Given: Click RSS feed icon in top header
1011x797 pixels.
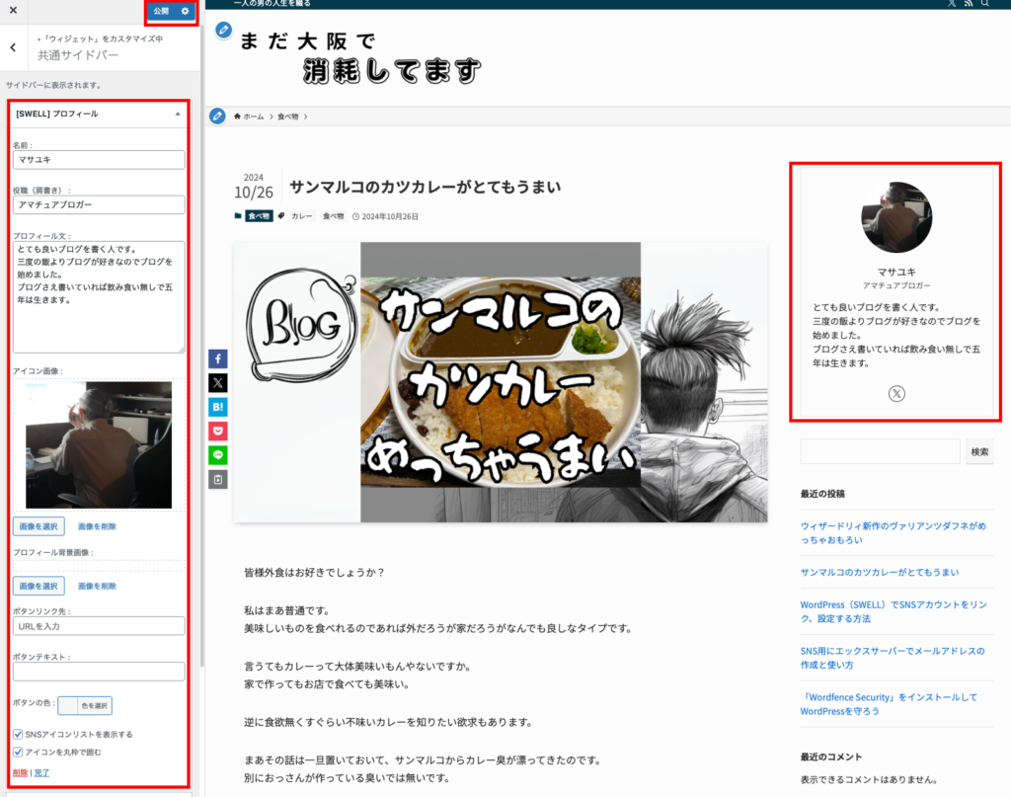Looking at the screenshot, I should (x=969, y=3).
